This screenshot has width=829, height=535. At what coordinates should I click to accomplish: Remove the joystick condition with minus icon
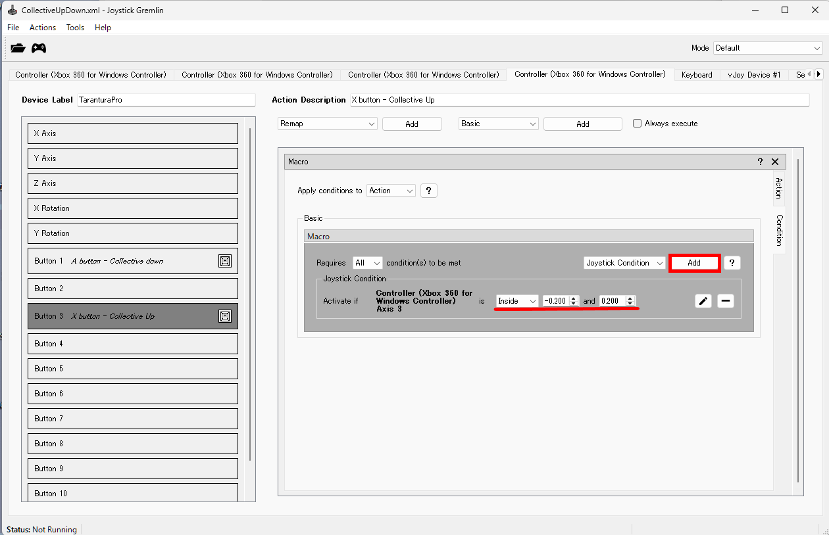[725, 301]
